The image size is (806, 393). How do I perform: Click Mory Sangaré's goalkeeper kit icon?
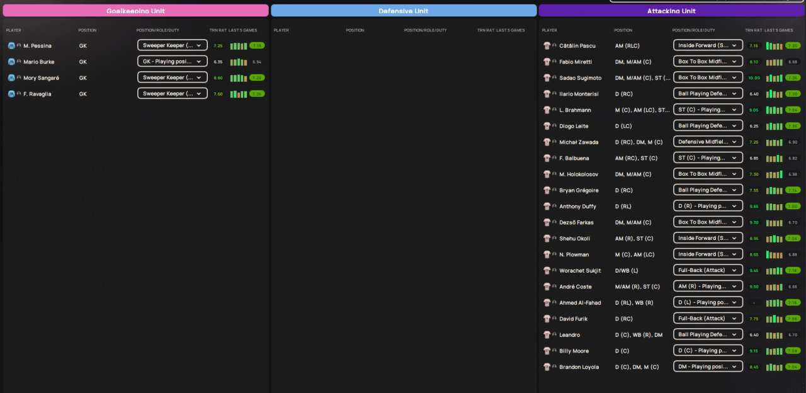tap(11, 77)
